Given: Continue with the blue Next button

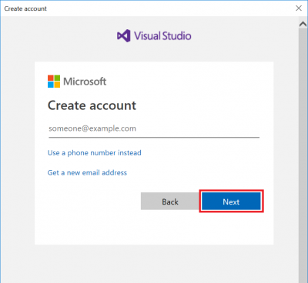Looking at the screenshot, I should coord(231,201).
